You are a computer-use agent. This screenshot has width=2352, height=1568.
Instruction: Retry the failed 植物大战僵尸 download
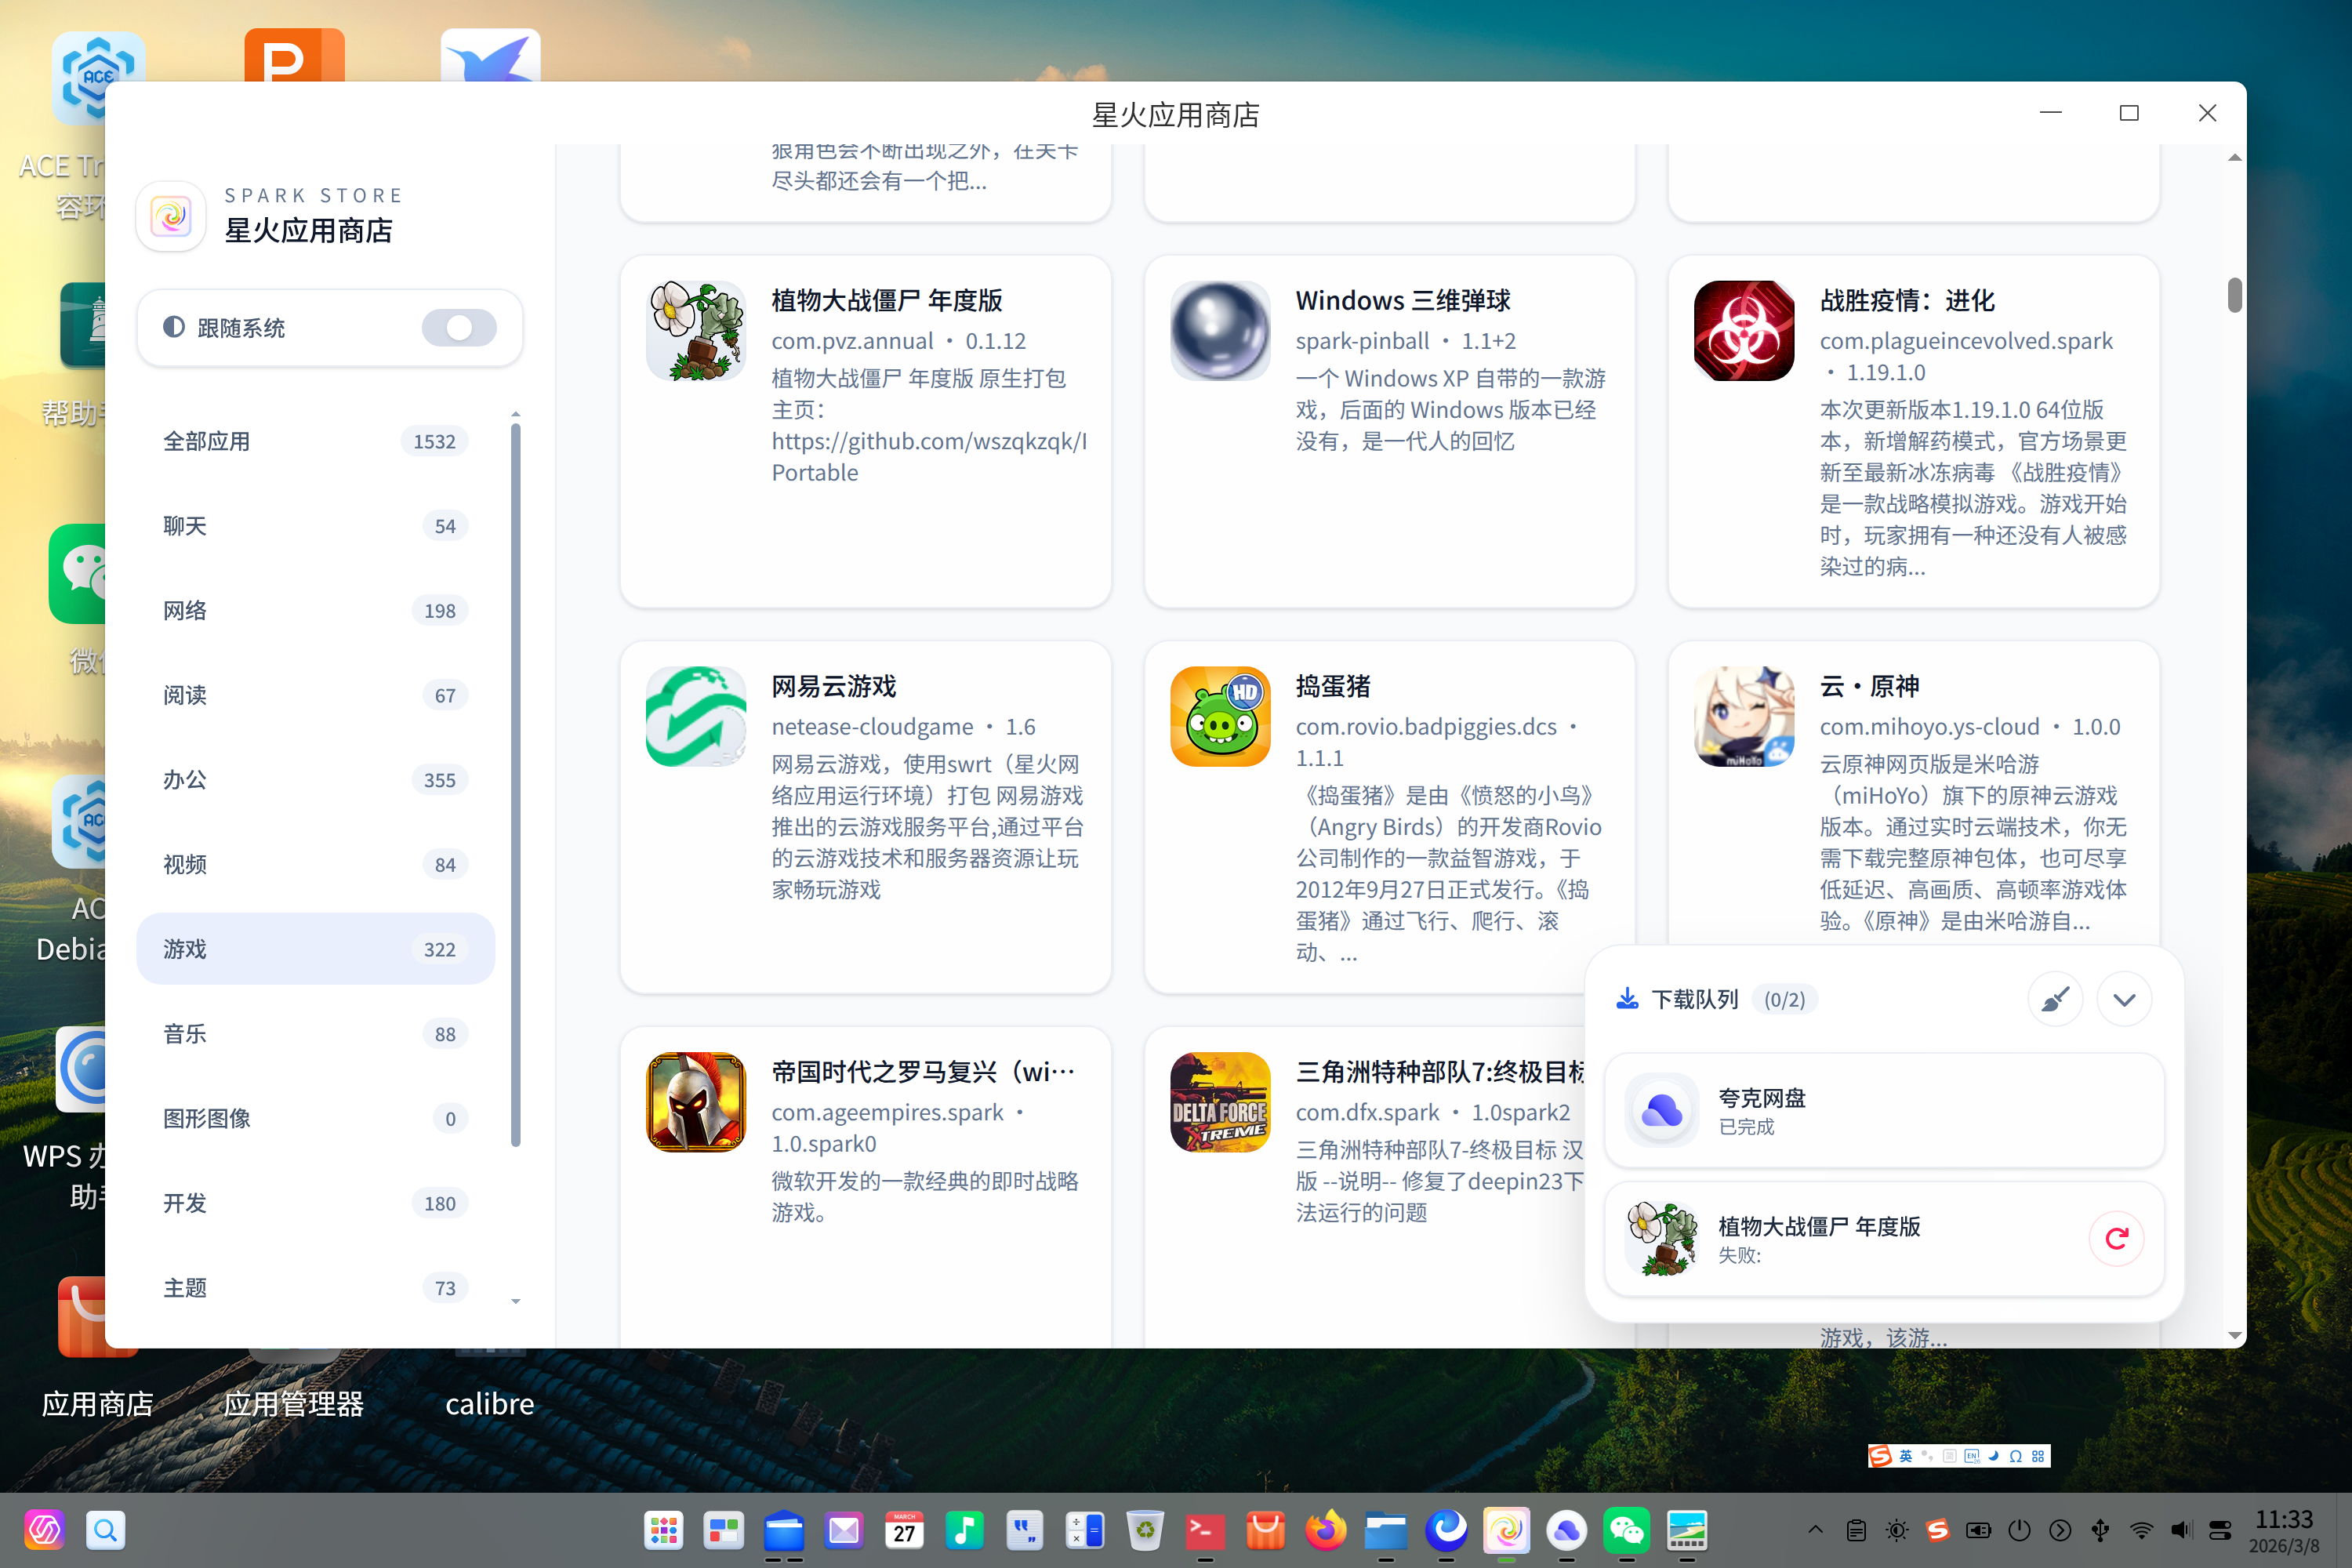(2117, 1239)
